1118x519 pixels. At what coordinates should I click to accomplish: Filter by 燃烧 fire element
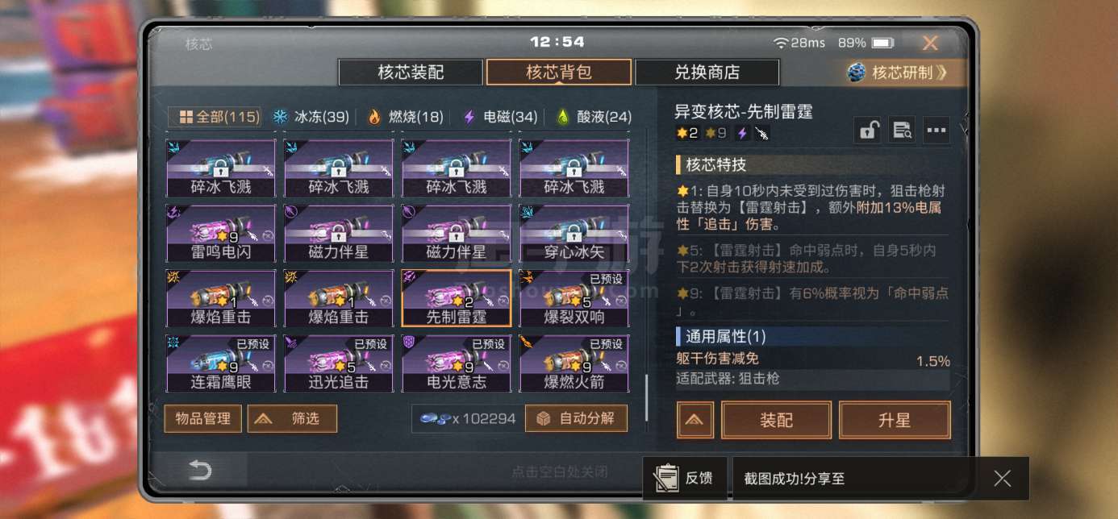[405, 117]
